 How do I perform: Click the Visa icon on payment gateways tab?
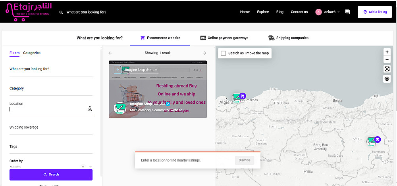pyautogui.click(x=203, y=38)
